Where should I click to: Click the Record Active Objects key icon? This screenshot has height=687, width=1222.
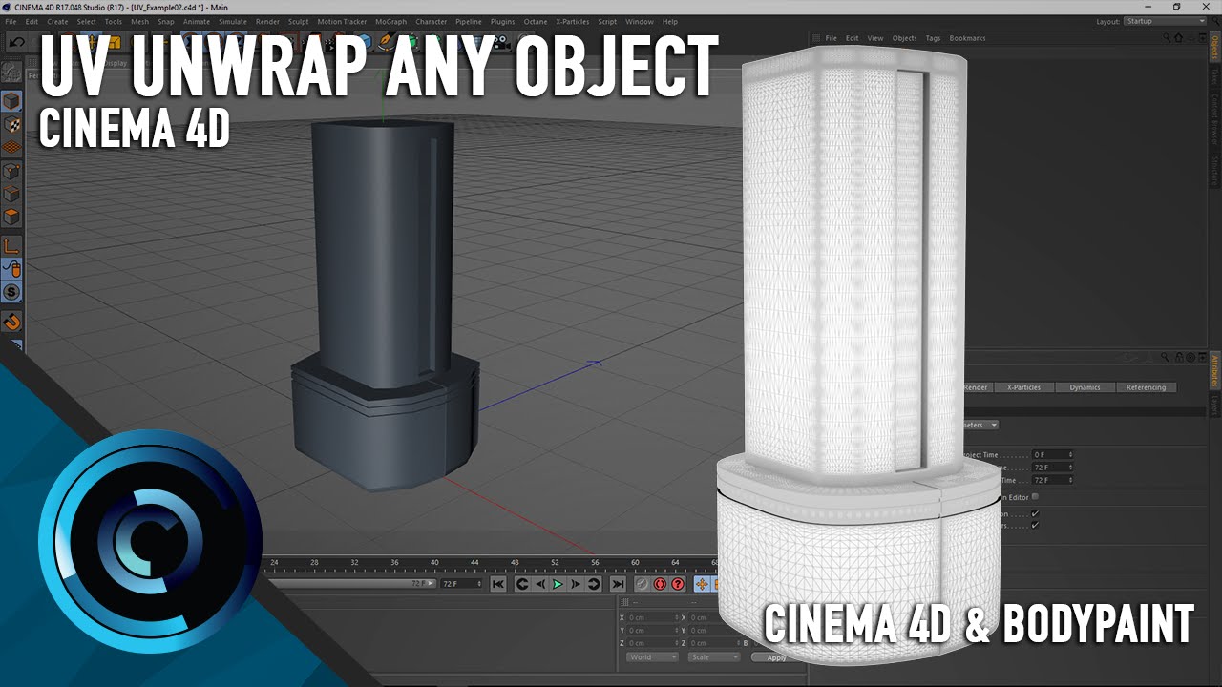643,584
